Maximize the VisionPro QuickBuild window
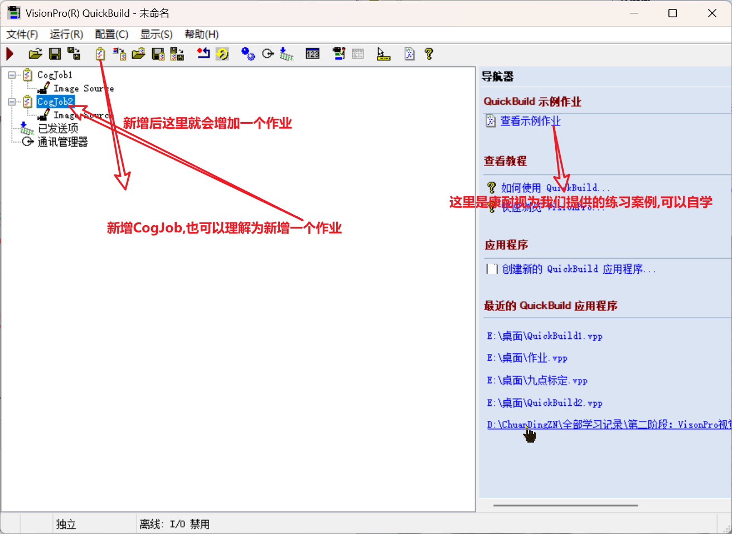Viewport: 732px width, 534px height. point(672,13)
